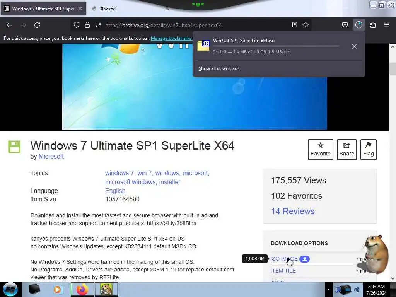This screenshot has height=297, width=396.
Task: Open the 'microsoft windows' topic link
Action: [131, 182]
